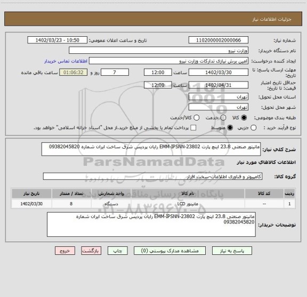The width and height of the screenshot is (307, 297).
Task: Click the اطلاعات کالاهای مورد نیاز heading
Action: [x=266, y=163]
